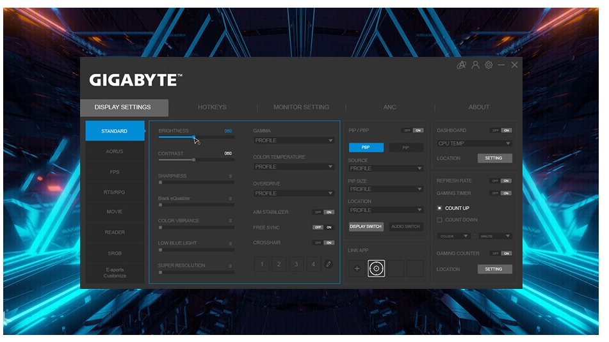The image size is (609, 342).
Task: Switch to the Hotkeys tab
Action: coord(212,107)
